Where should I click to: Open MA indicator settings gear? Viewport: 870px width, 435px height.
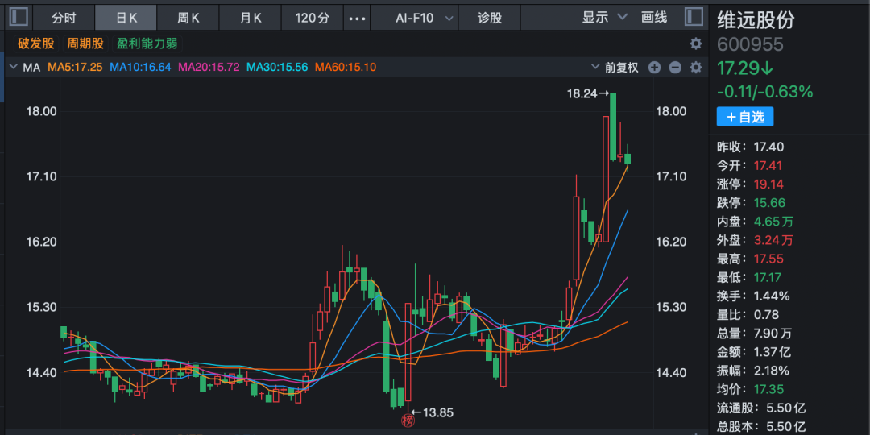coord(696,68)
